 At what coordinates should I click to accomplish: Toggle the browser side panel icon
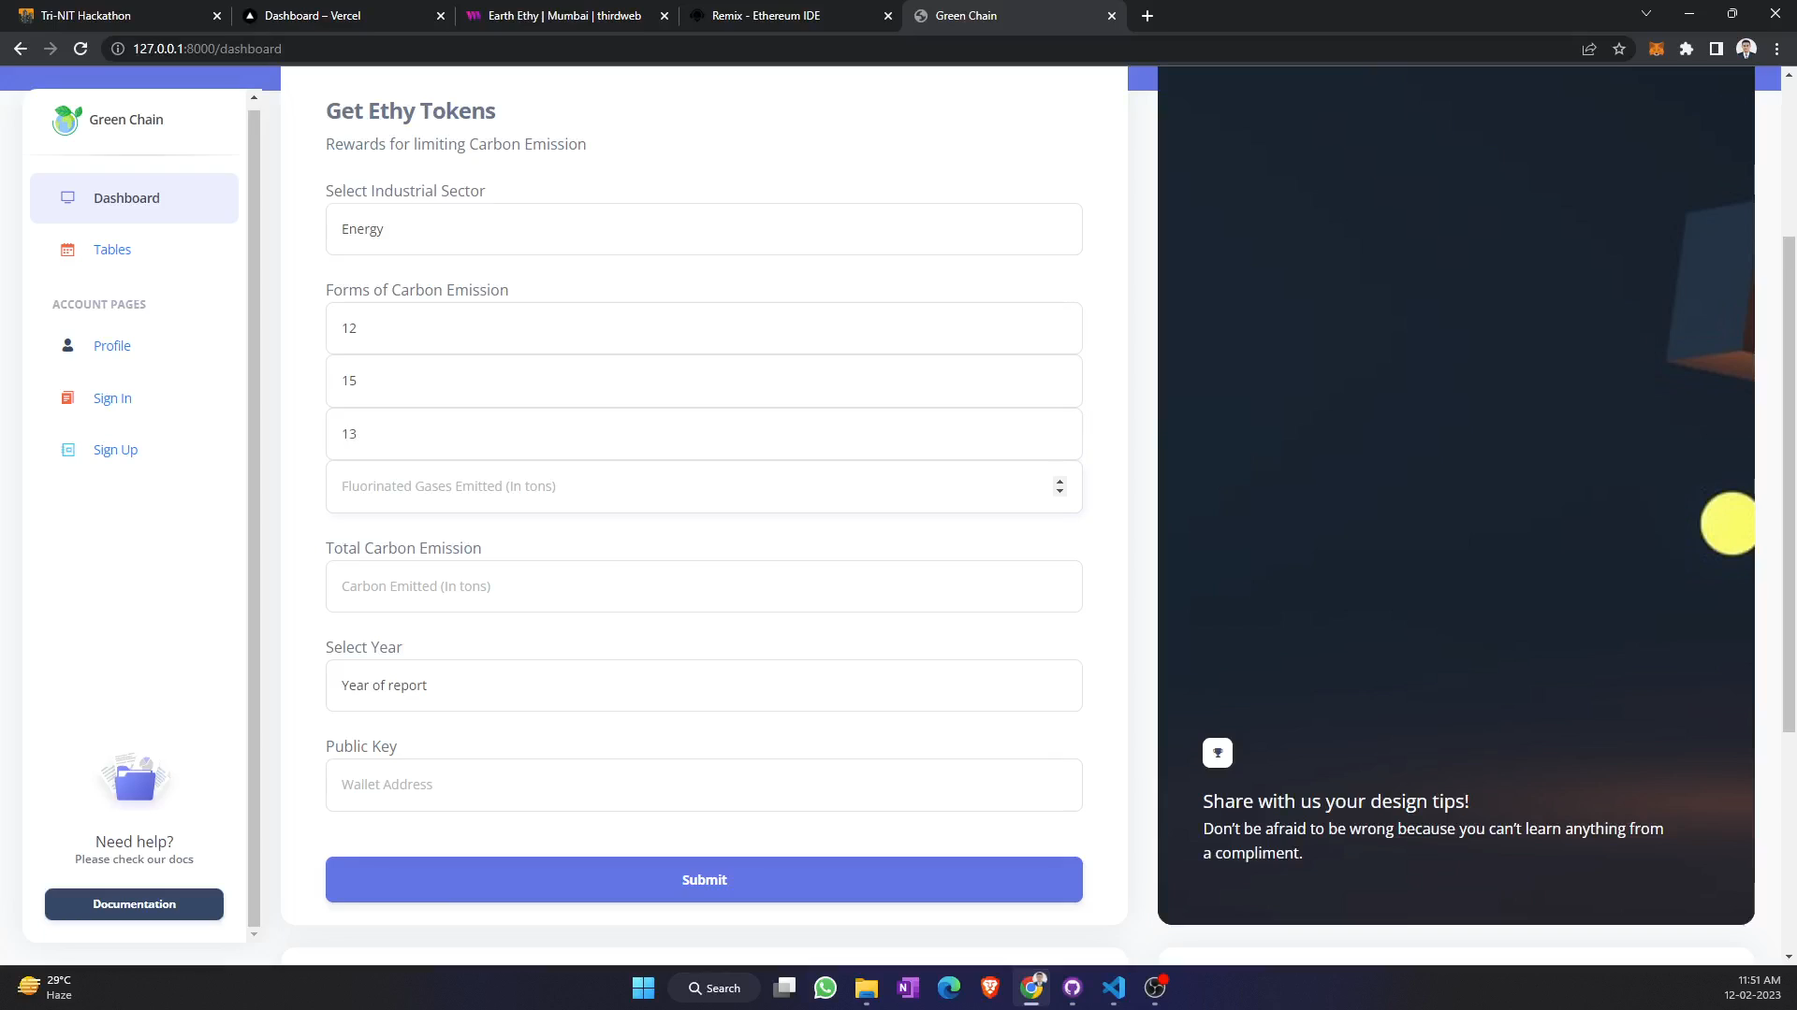pyautogui.click(x=1716, y=49)
